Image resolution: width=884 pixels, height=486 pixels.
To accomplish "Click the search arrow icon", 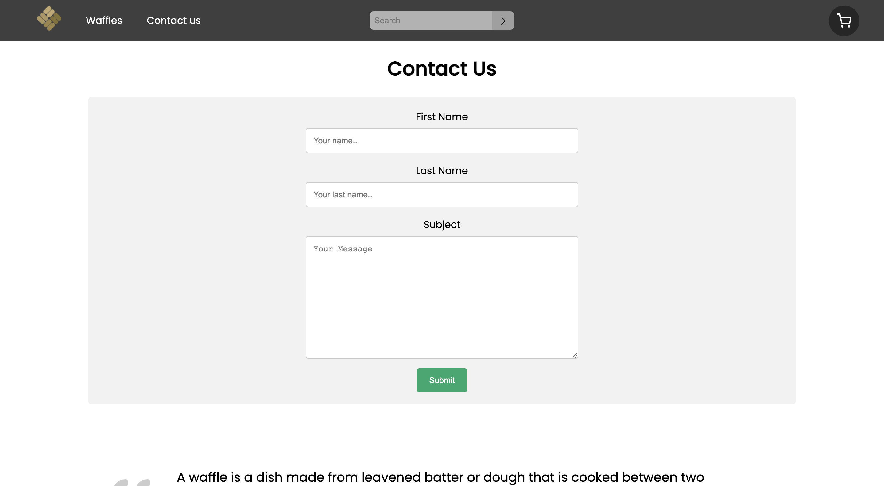I will (503, 21).
